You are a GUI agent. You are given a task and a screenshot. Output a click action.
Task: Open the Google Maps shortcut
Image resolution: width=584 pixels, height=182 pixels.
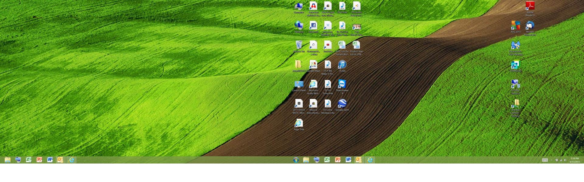(x=313, y=65)
